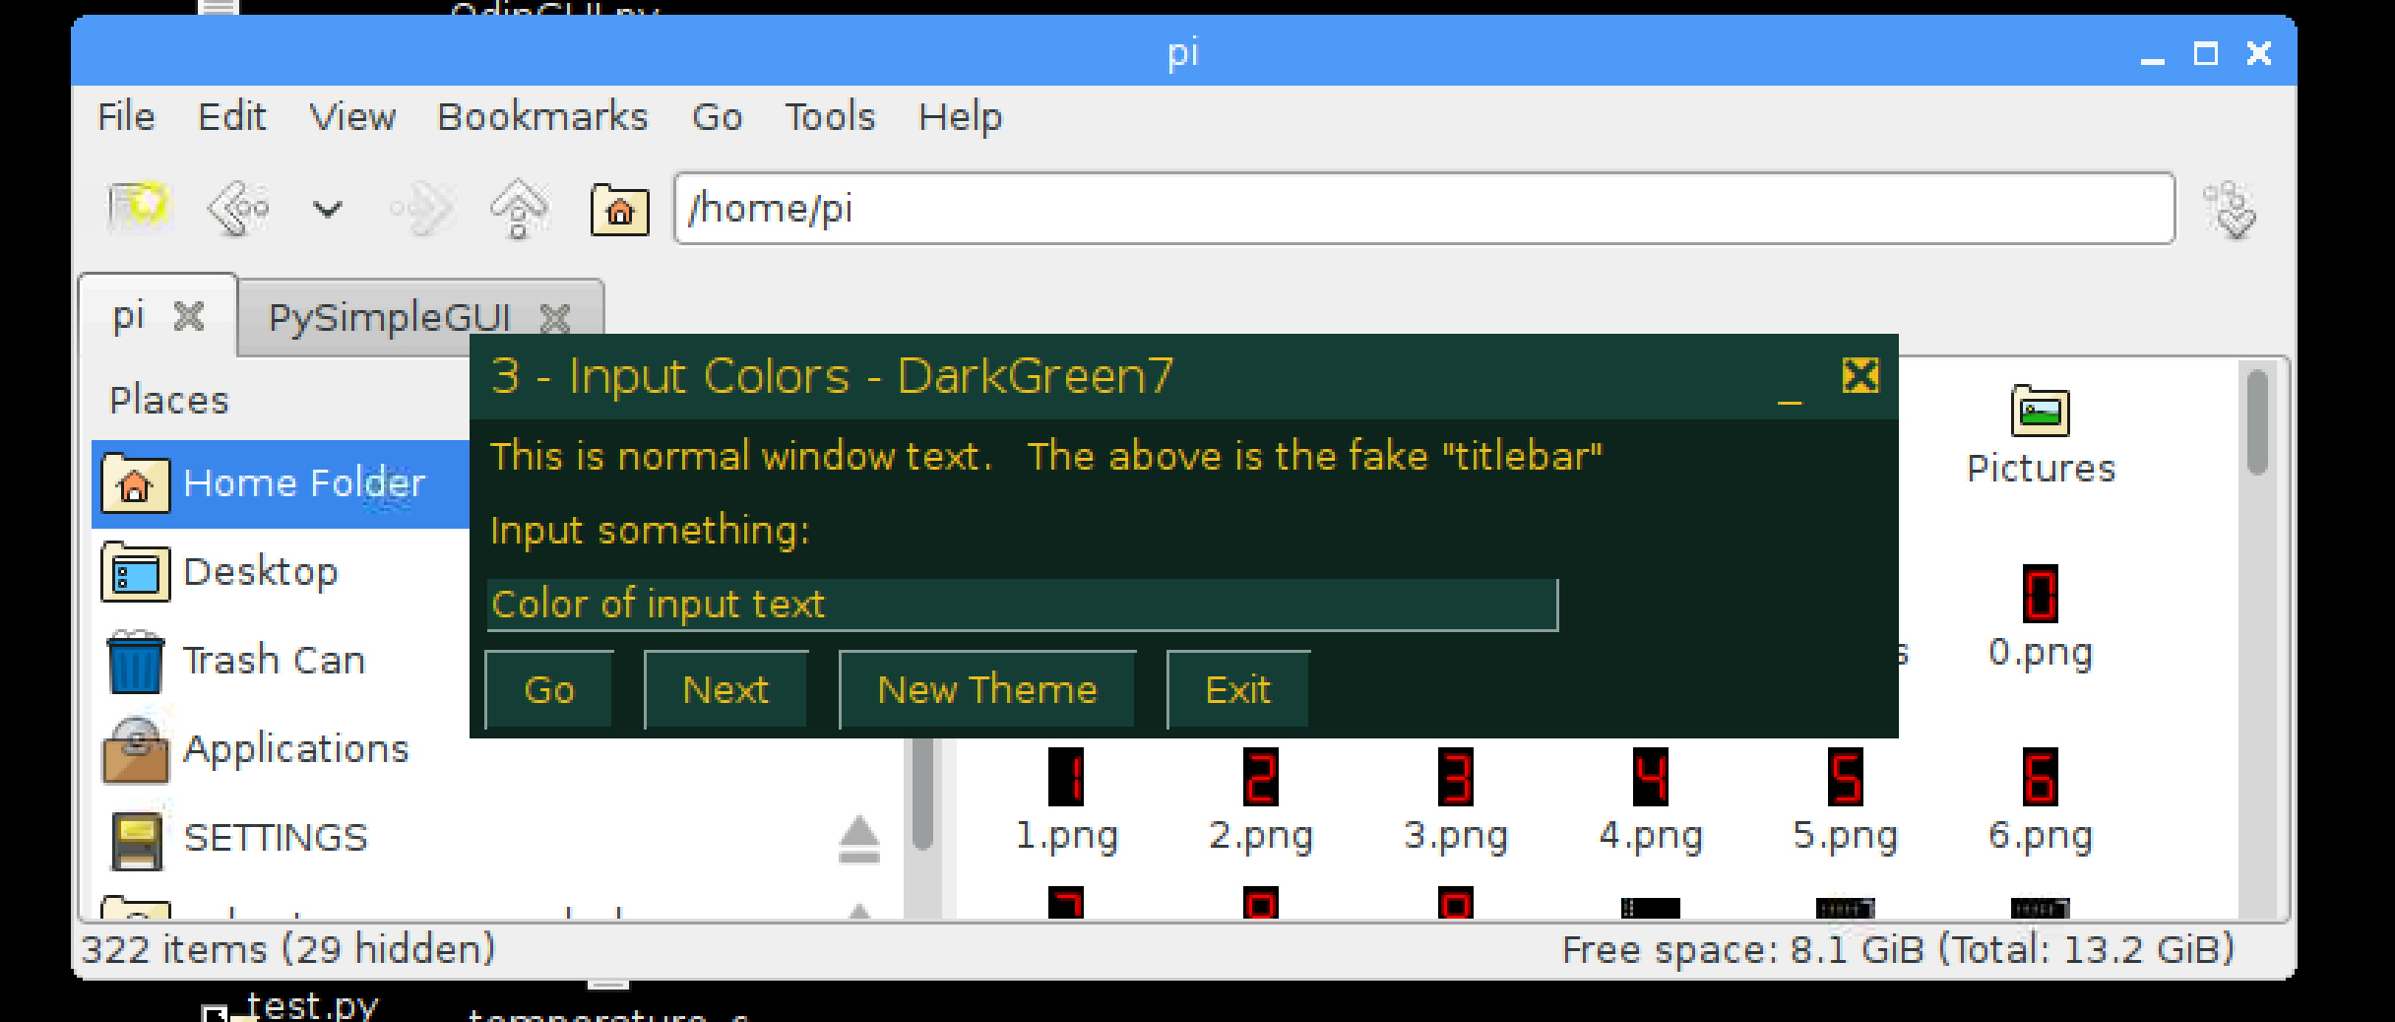2395x1022 pixels.
Task: Open the navigation history dropdown arrow
Action: [x=327, y=209]
